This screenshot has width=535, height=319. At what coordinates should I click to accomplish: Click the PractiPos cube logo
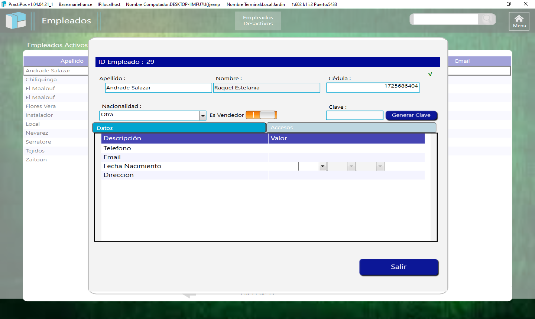pyautogui.click(x=16, y=21)
